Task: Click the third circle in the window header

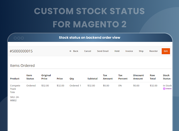Action: (22, 38)
